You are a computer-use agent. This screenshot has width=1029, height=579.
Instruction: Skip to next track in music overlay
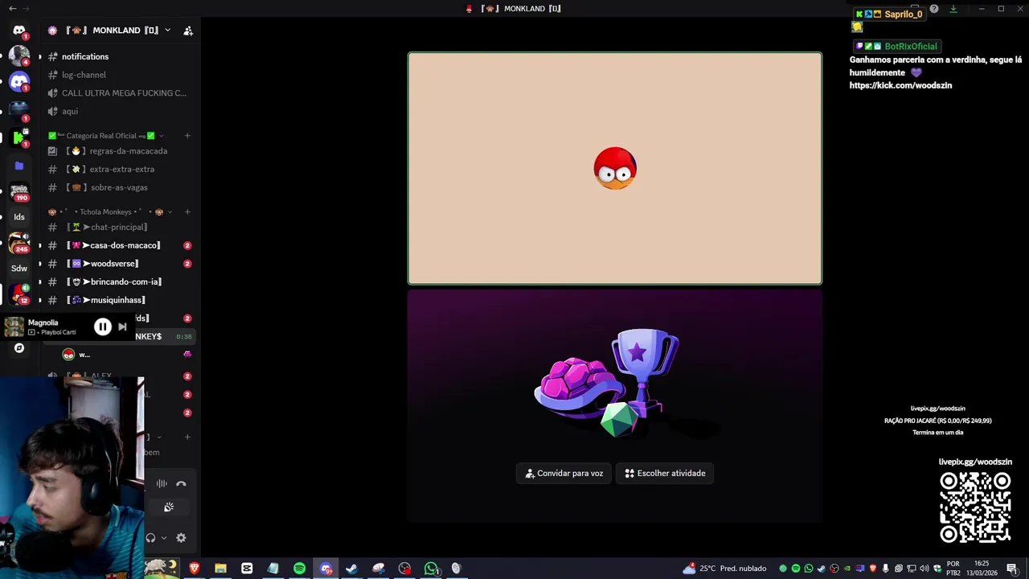[122, 326]
